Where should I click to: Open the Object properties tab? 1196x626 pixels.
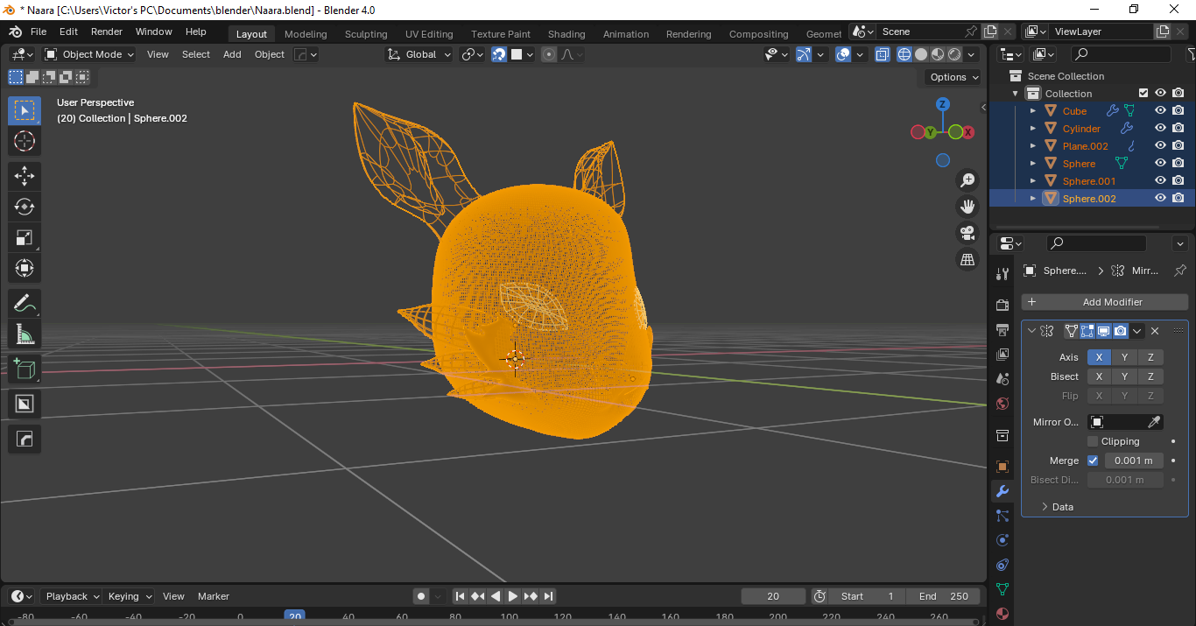coord(1003,466)
